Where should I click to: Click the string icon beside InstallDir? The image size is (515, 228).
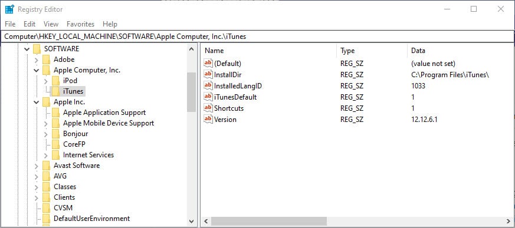point(208,74)
